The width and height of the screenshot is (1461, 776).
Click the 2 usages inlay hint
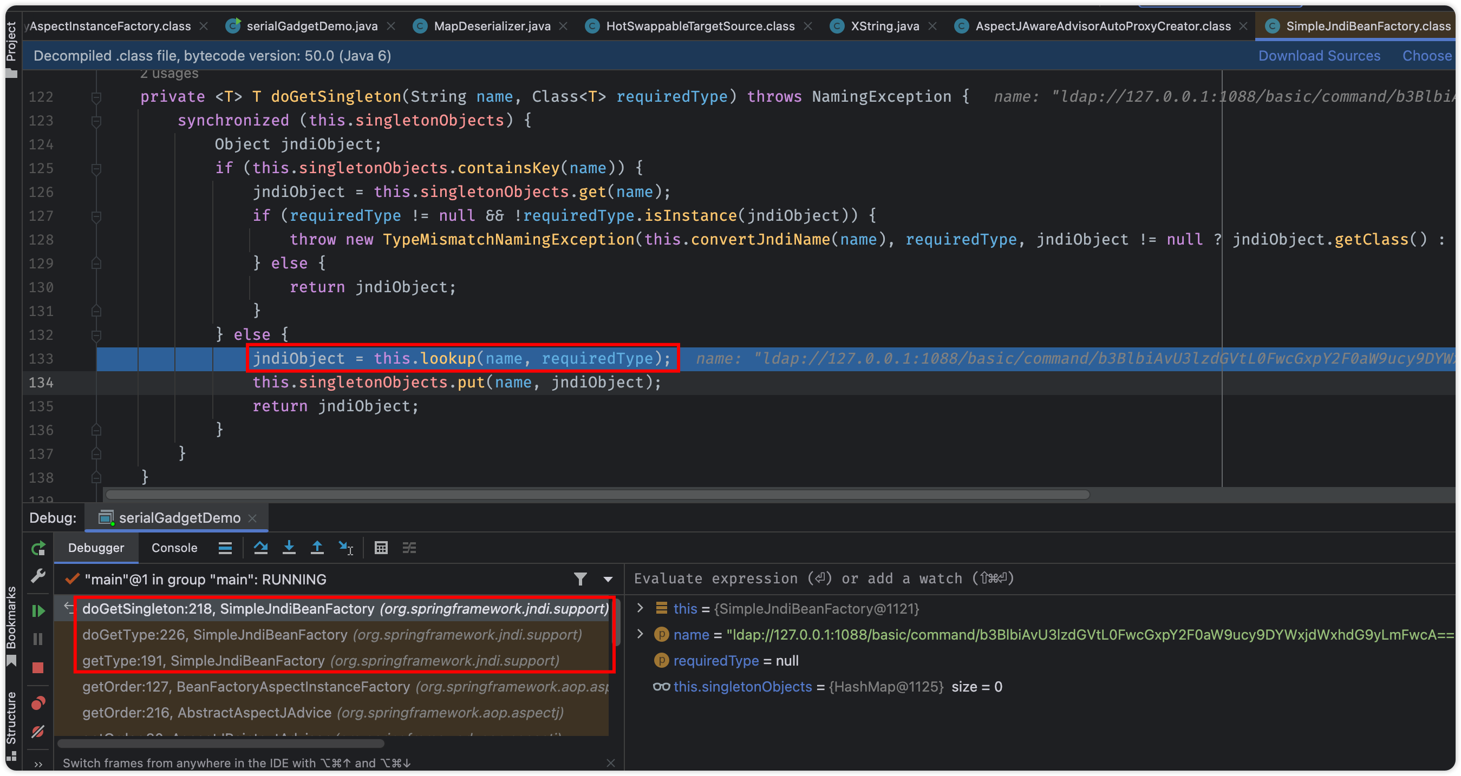coord(169,73)
